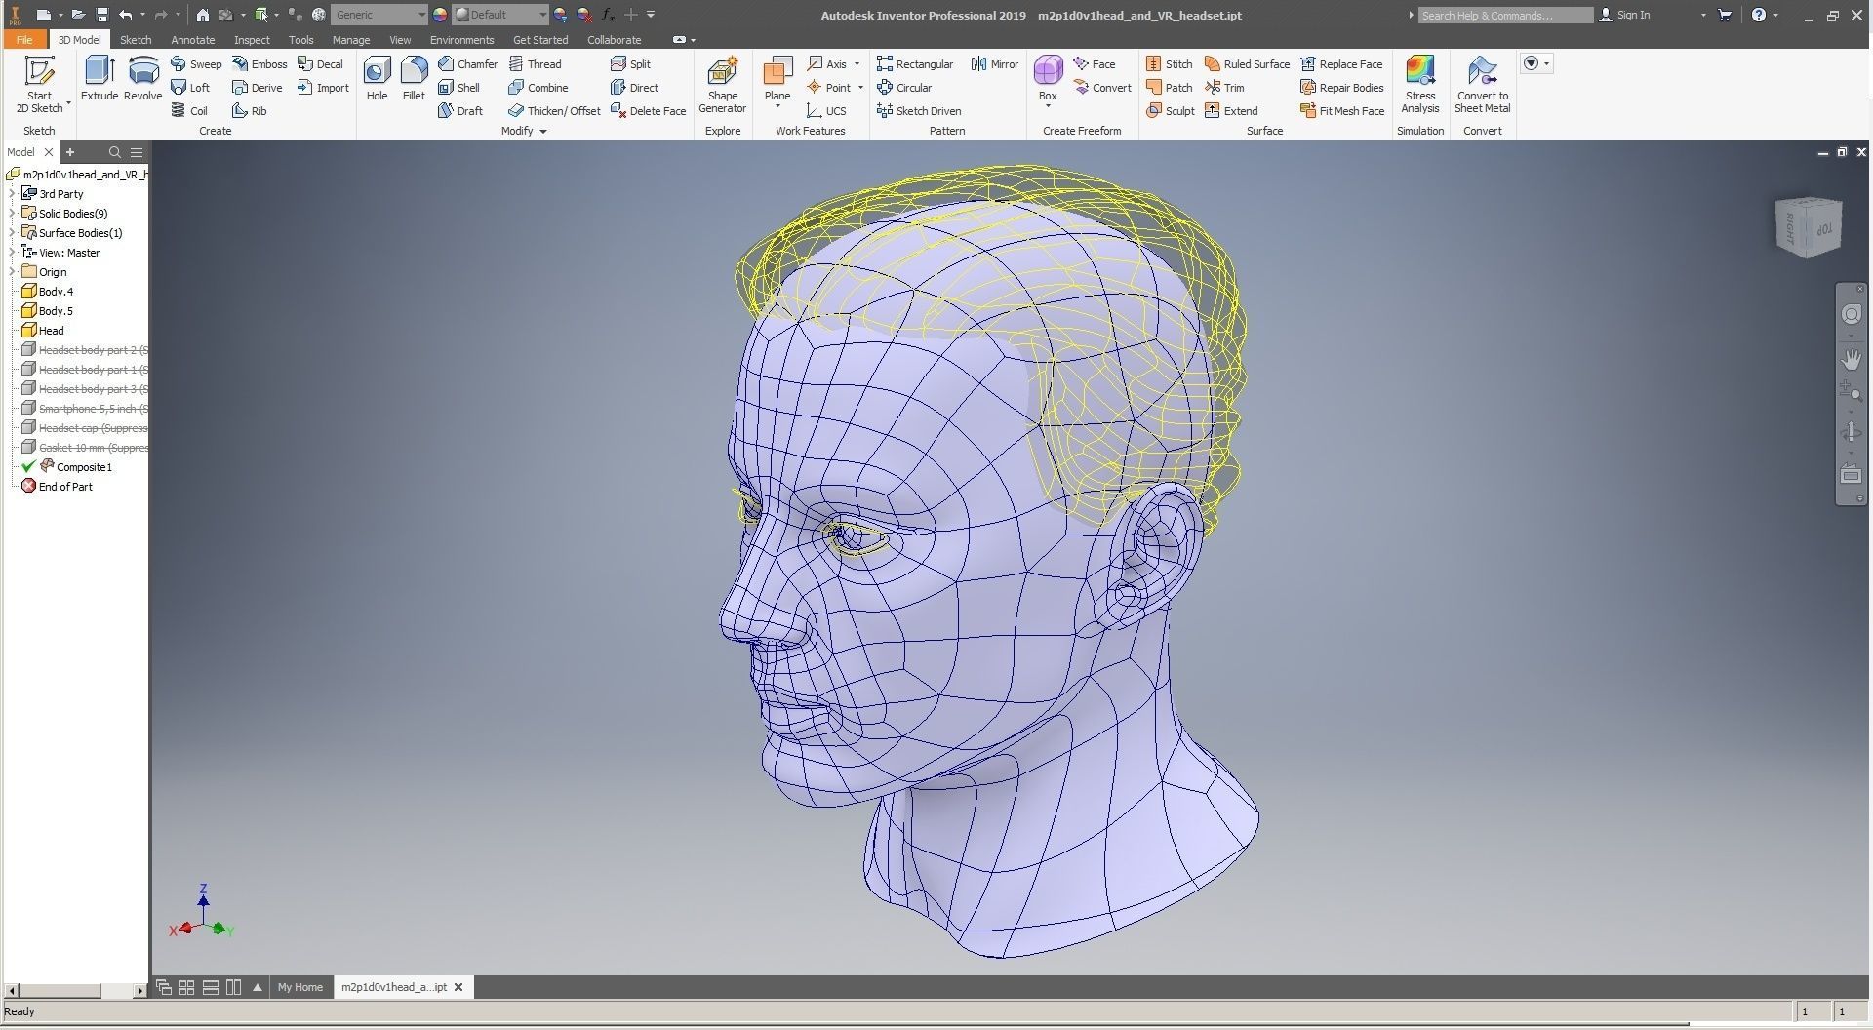This screenshot has height=1030, width=1873.
Task: Open the Inspect tab
Action: point(252,40)
